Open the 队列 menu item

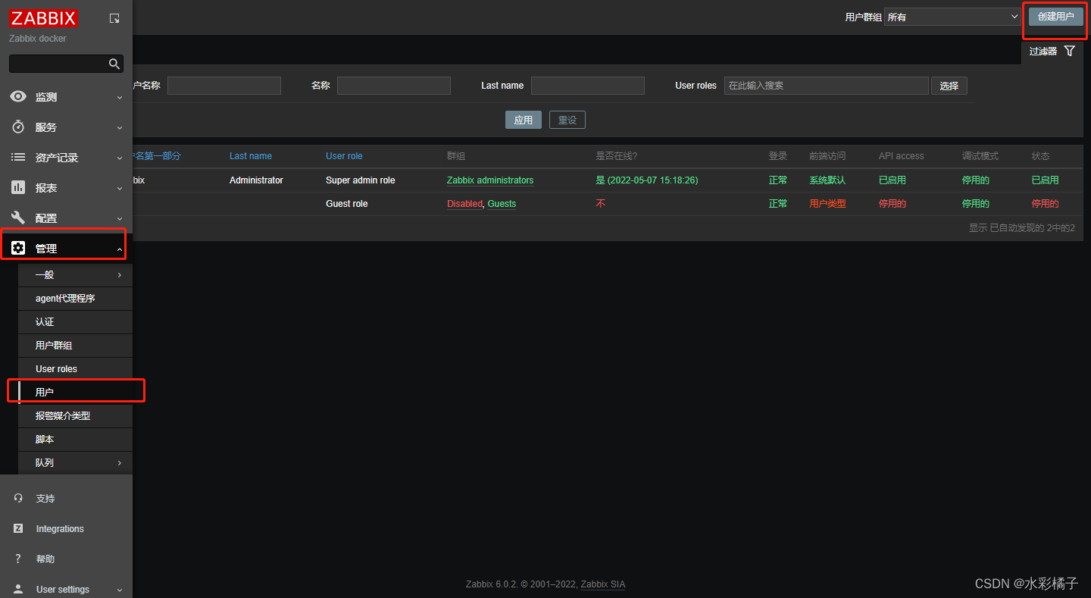pyautogui.click(x=75, y=463)
